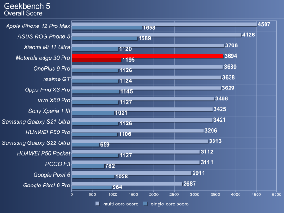284x213 pixels.
Task: Click the dark red Motorola single-core bar
Action: coord(97,60)
